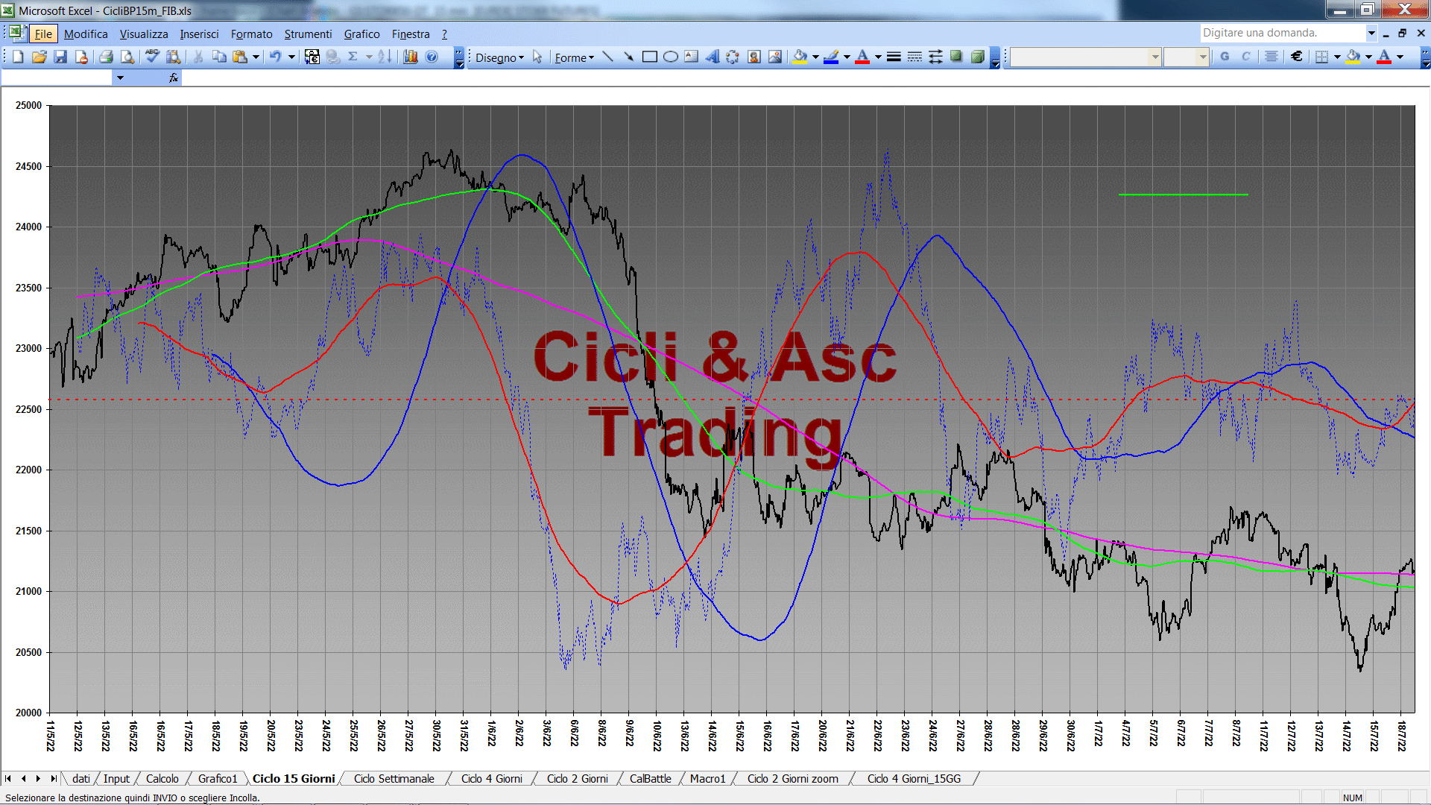Open the Visualizza menu
This screenshot has width=1431, height=805.
(144, 34)
